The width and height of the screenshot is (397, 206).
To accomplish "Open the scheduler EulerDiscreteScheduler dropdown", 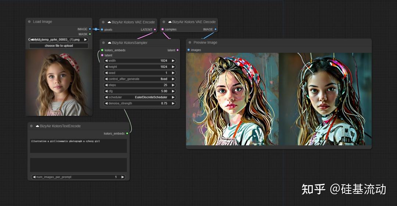I will [x=140, y=97].
